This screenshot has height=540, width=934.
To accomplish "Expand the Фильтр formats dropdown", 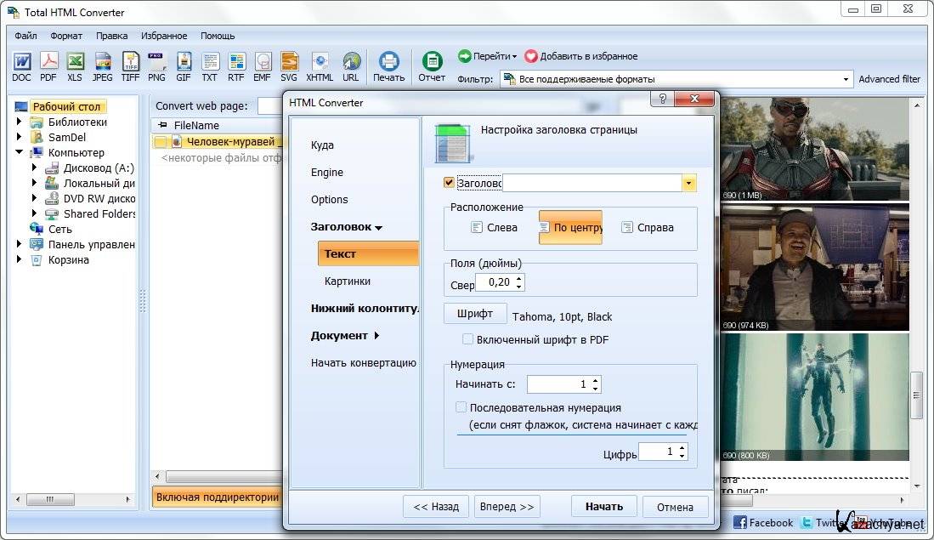I will pos(846,79).
